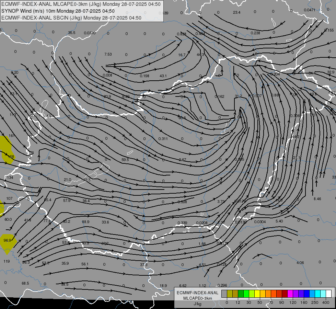
Task: Select the pure yellow legend swatch
Action: point(257,294)
